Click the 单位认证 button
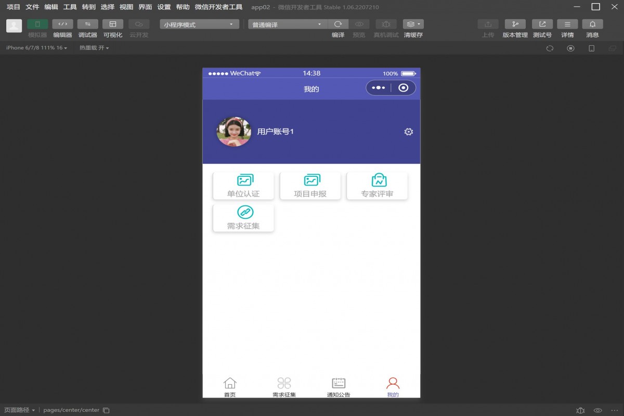The width and height of the screenshot is (624, 416). point(243,186)
